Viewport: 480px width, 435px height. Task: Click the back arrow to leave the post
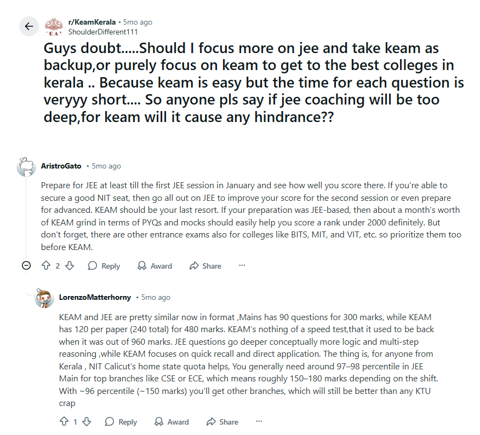[x=29, y=26]
